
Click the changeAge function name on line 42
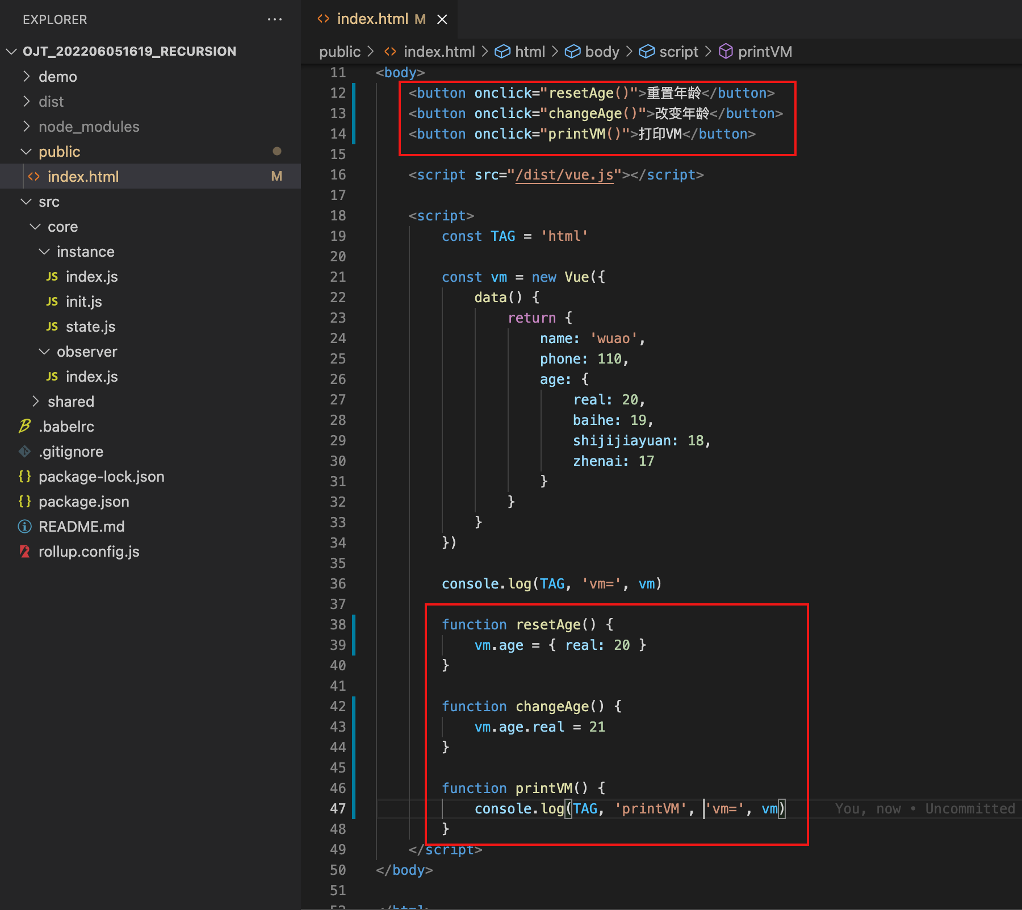(x=552, y=706)
